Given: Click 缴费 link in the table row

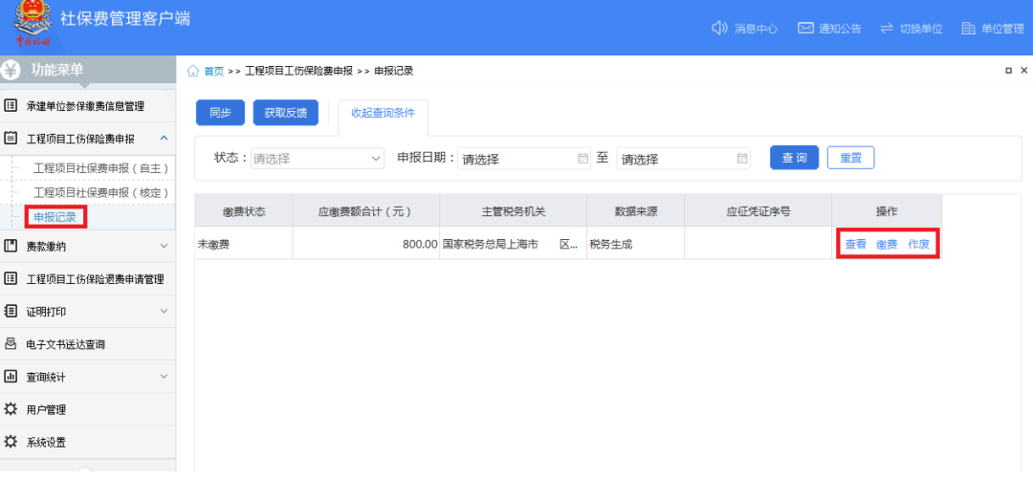Looking at the screenshot, I should click(887, 245).
